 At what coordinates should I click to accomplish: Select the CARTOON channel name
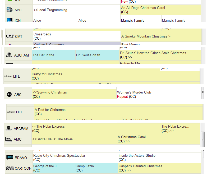coord(23,168)
